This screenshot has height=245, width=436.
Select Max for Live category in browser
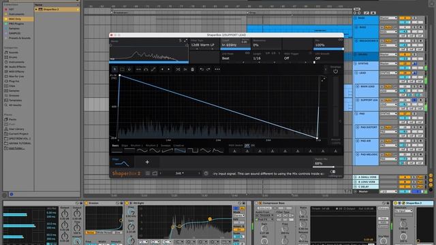tap(16, 76)
